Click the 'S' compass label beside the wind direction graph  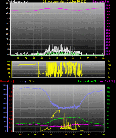point(109,69)
